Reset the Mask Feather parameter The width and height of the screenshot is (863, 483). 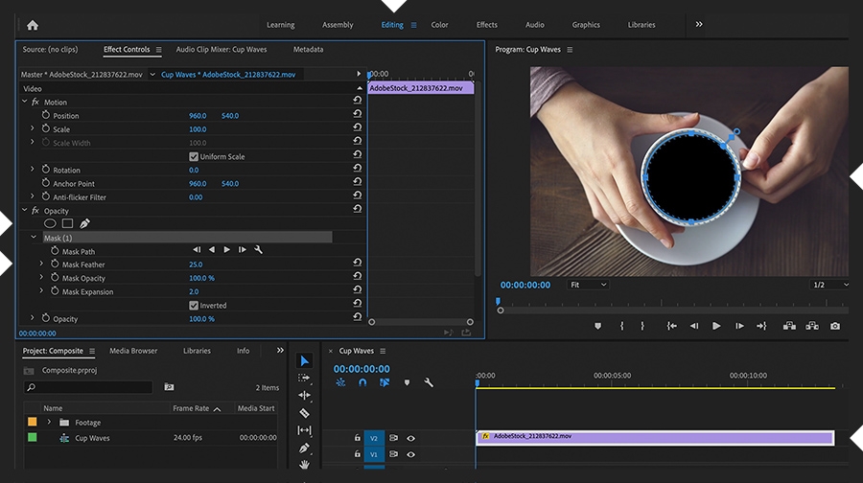(358, 263)
